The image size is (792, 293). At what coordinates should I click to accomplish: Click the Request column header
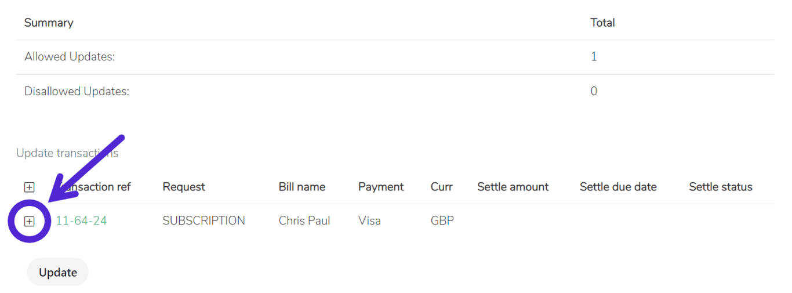point(184,187)
